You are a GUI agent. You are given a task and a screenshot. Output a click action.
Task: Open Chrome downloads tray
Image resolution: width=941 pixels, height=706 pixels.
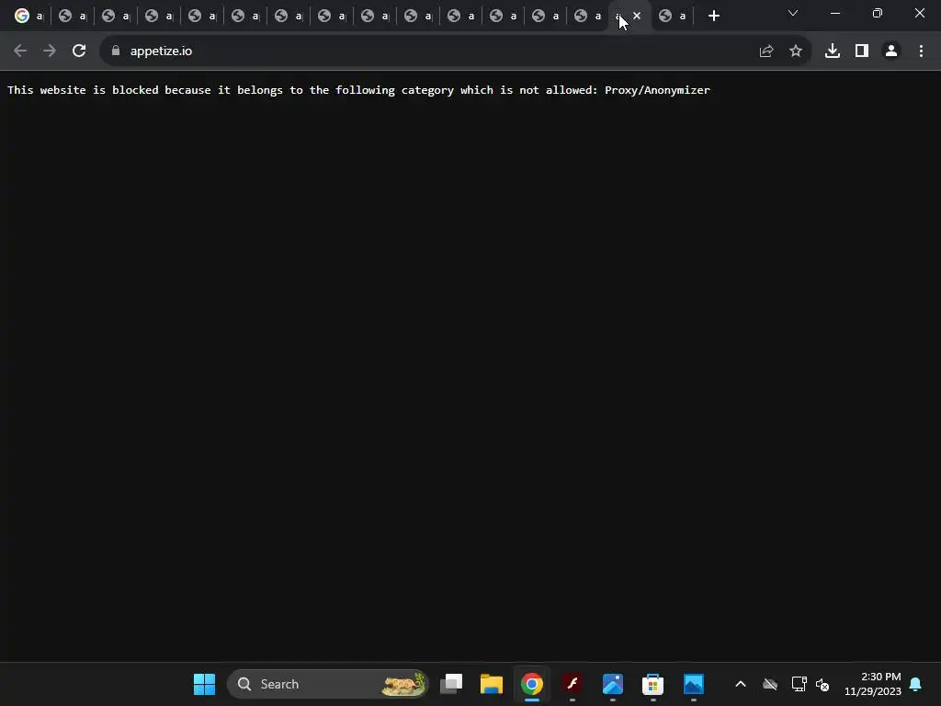pyautogui.click(x=833, y=51)
